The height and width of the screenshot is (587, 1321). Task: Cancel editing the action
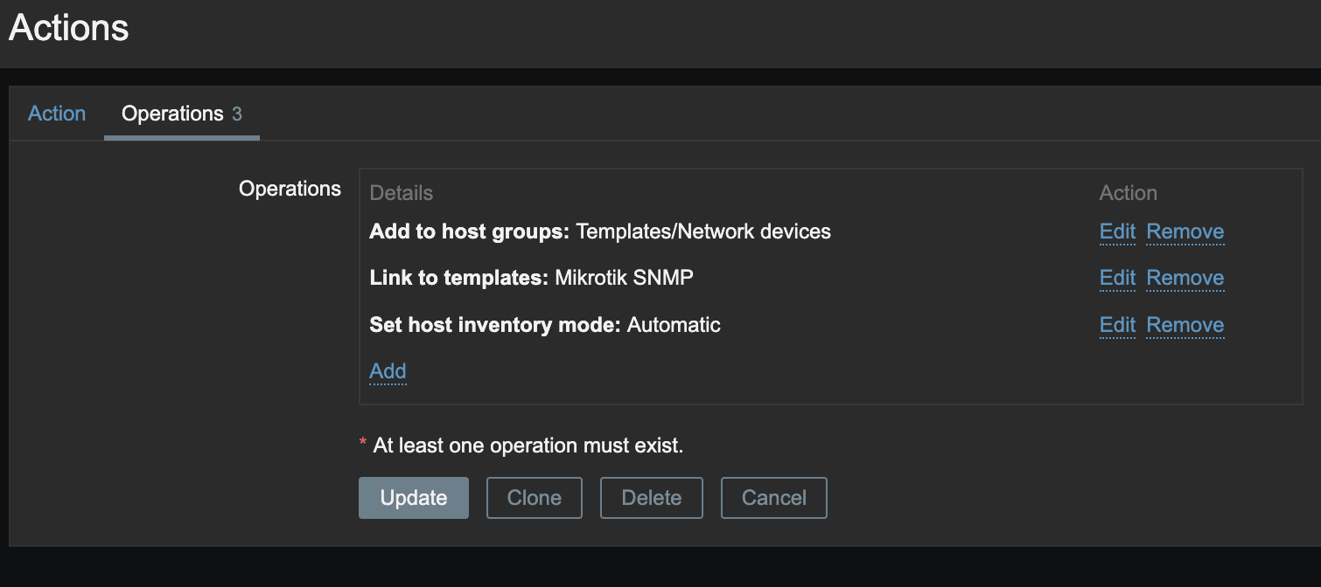[773, 498]
